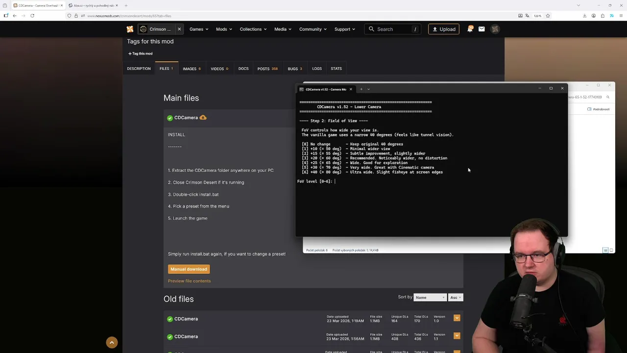Toggle the Asc sort order dropdown
This screenshot has height=353, width=627.
[456, 297]
